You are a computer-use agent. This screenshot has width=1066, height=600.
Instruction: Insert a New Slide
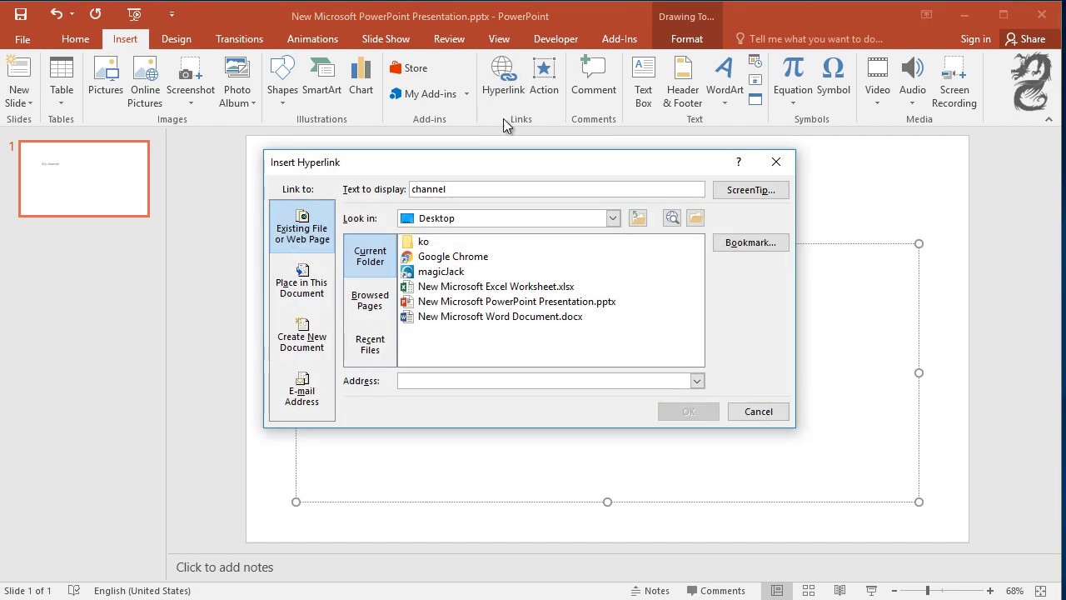(19, 82)
